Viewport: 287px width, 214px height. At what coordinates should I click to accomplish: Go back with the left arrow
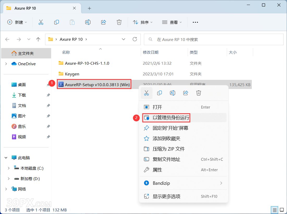[x=7, y=39]
